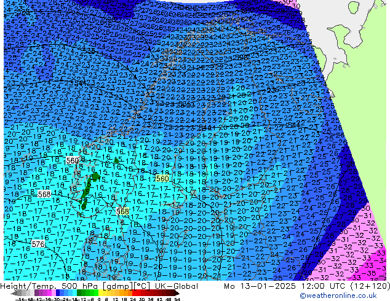The width and height of the screenshot is (390, 301).
Task: Click the gray left arrow end of color scale
Action: tap(14, 294)
